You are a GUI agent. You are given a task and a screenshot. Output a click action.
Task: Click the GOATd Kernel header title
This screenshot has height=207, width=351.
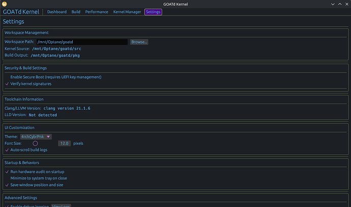point(21,12)
